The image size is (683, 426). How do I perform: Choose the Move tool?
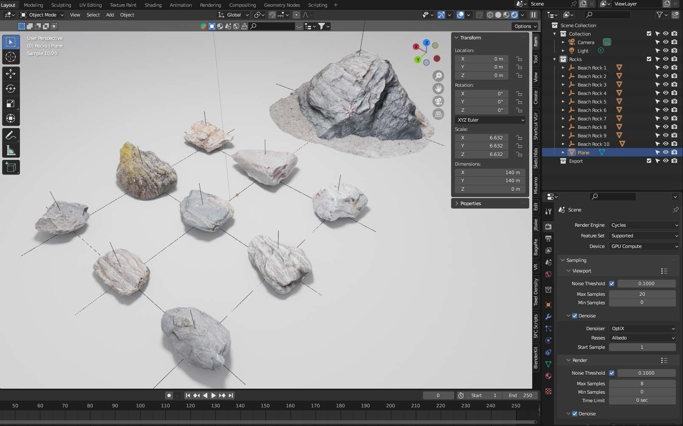point(11,74)
